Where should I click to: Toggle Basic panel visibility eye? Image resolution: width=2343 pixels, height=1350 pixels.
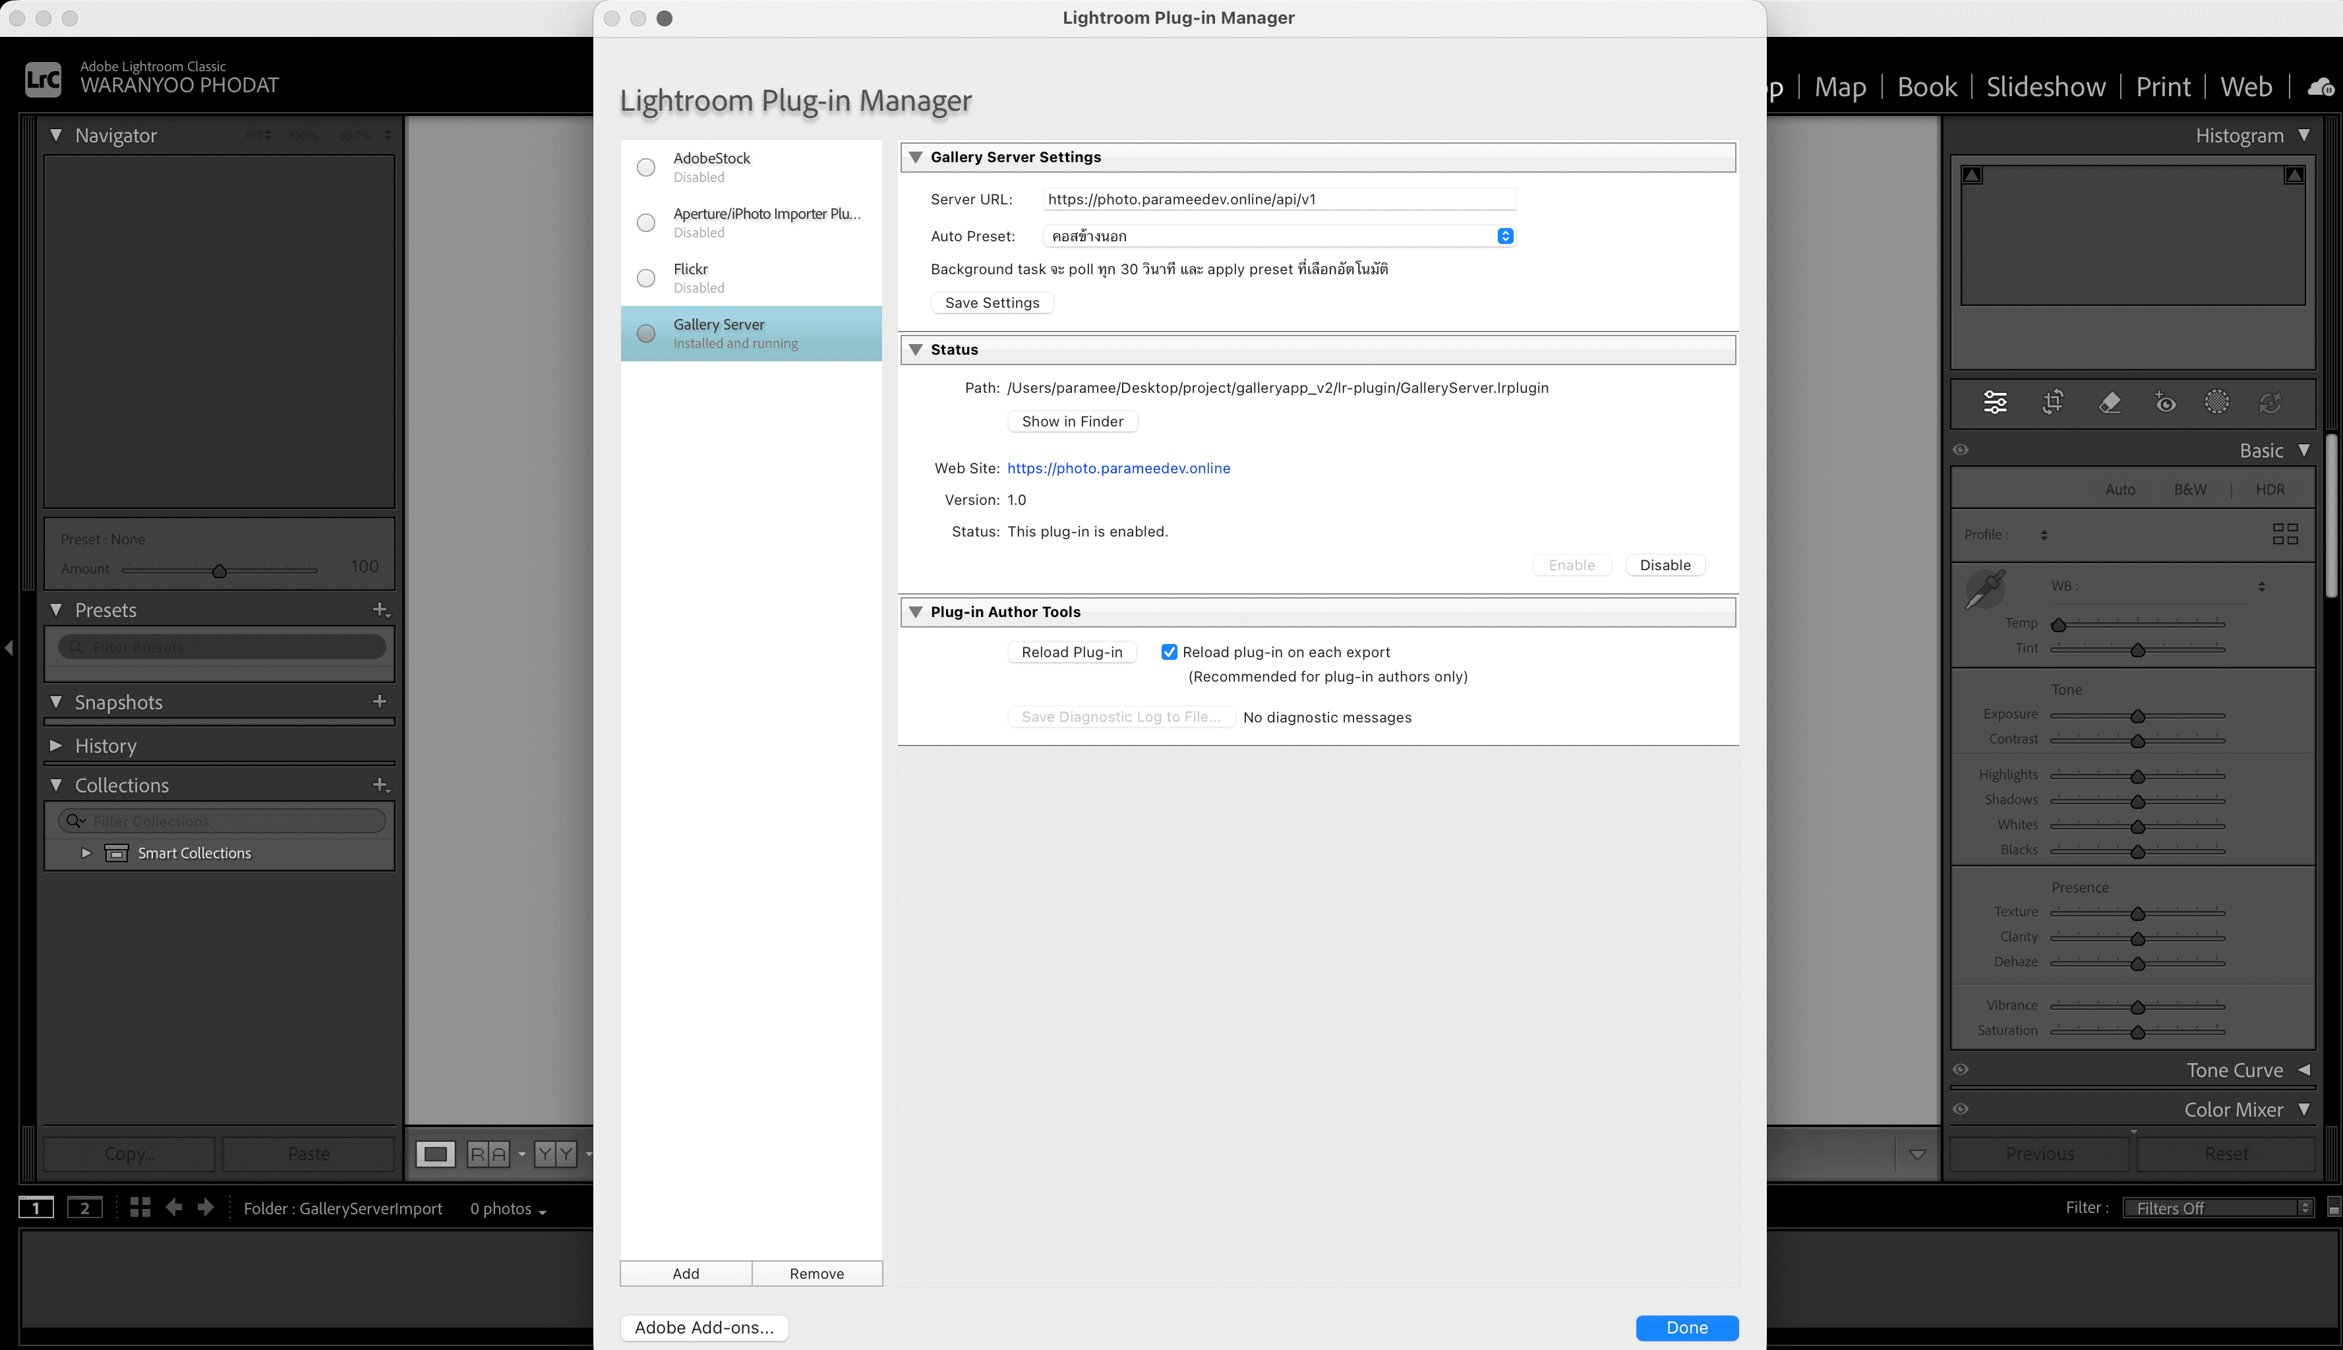(1960, 450)
